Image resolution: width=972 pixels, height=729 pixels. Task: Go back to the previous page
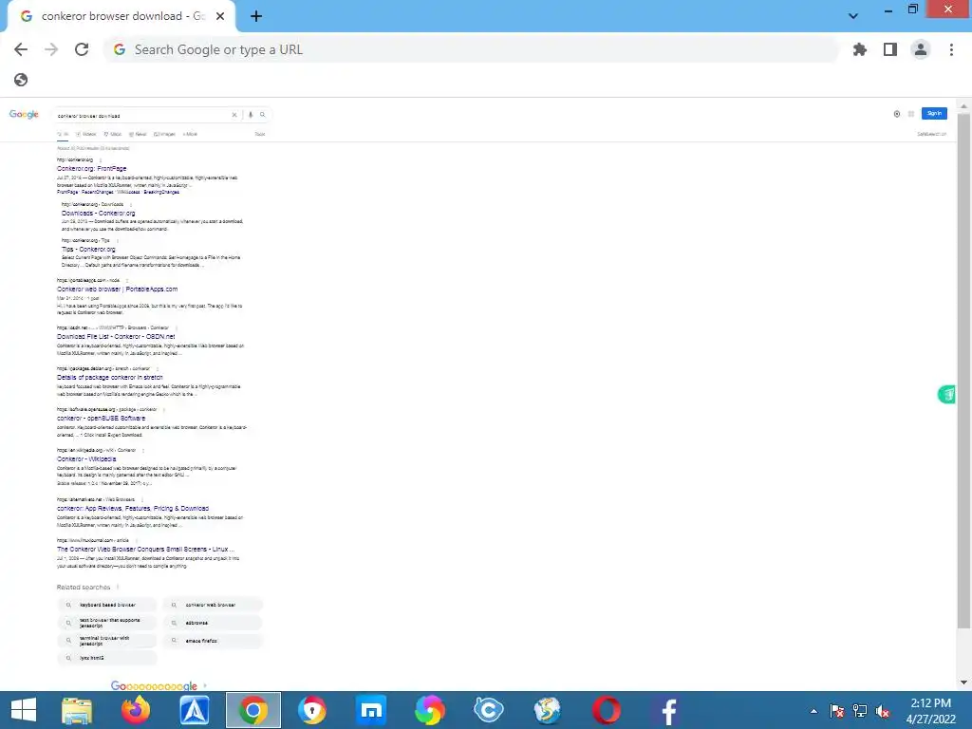(x=21, y=49)
